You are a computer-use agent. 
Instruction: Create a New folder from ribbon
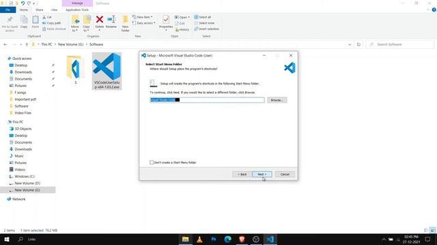tap(126, 23)
